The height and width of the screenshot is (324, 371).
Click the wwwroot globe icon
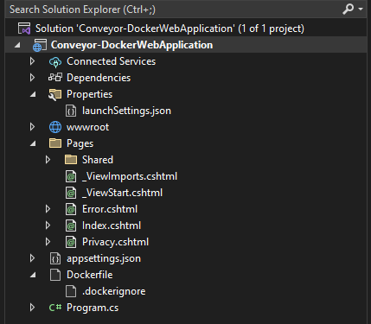tap(55, 127)
